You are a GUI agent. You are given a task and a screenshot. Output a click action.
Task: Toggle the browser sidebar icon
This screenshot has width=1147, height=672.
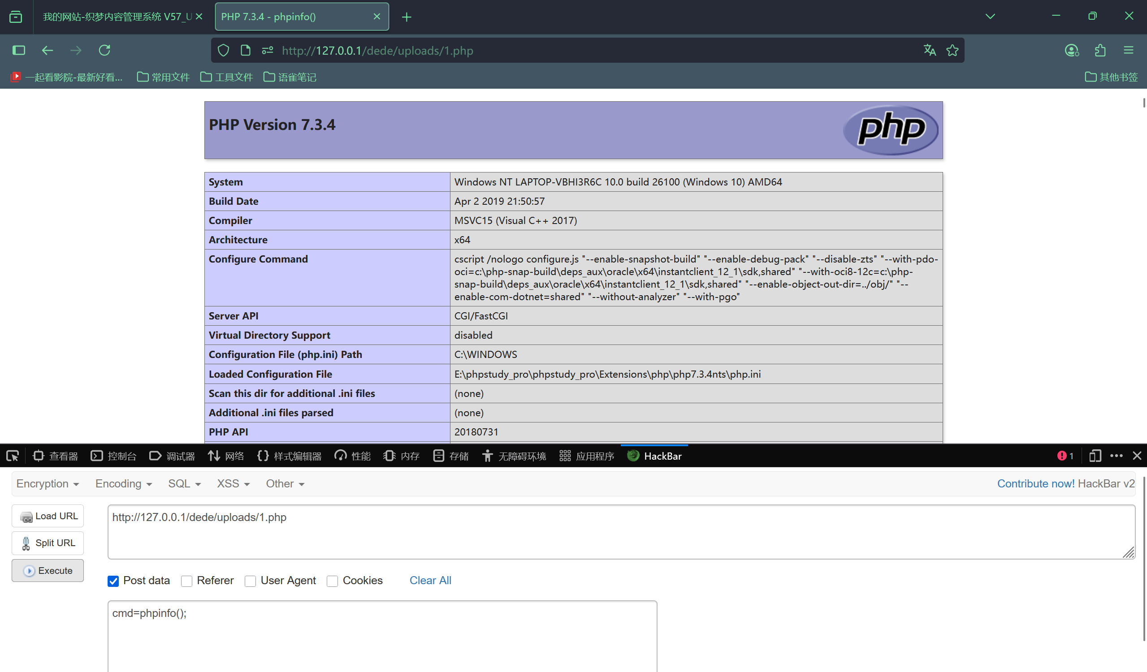point(19,50)
